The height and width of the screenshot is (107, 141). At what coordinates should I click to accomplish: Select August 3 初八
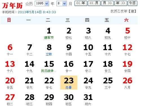pyautogui.click(x=88, y=33)
